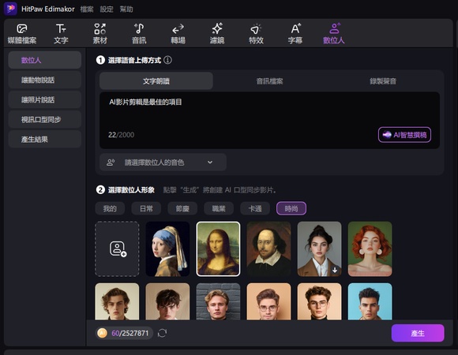Select the dark-haired woman in brown coat avatar
This screenshot has width=458, height=355.
319,248
